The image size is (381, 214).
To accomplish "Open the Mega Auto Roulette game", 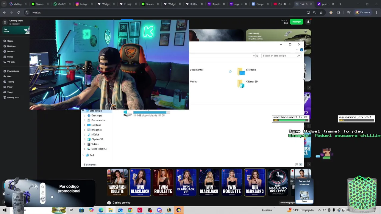I will click(x=278, y=182).
